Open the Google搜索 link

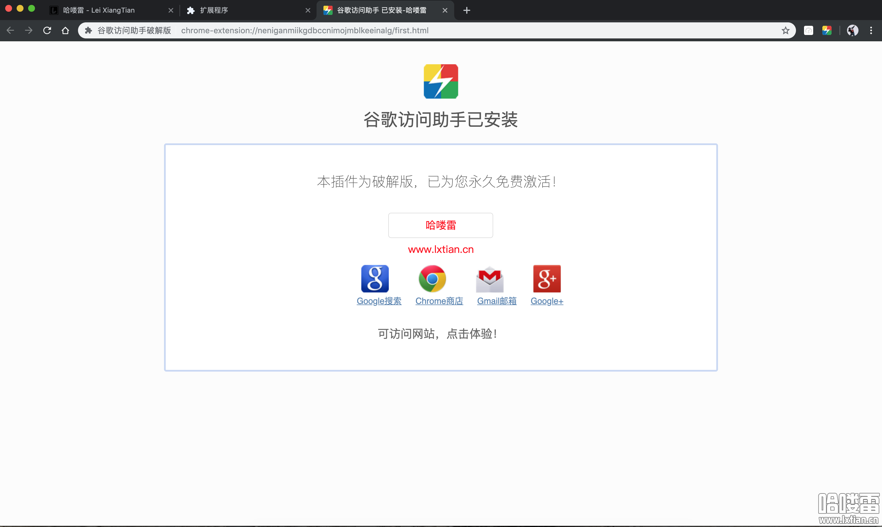(x=379, y=301)
